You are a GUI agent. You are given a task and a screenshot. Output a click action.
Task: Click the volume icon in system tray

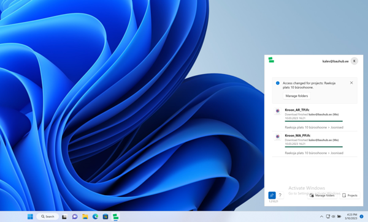pos(333,216)
